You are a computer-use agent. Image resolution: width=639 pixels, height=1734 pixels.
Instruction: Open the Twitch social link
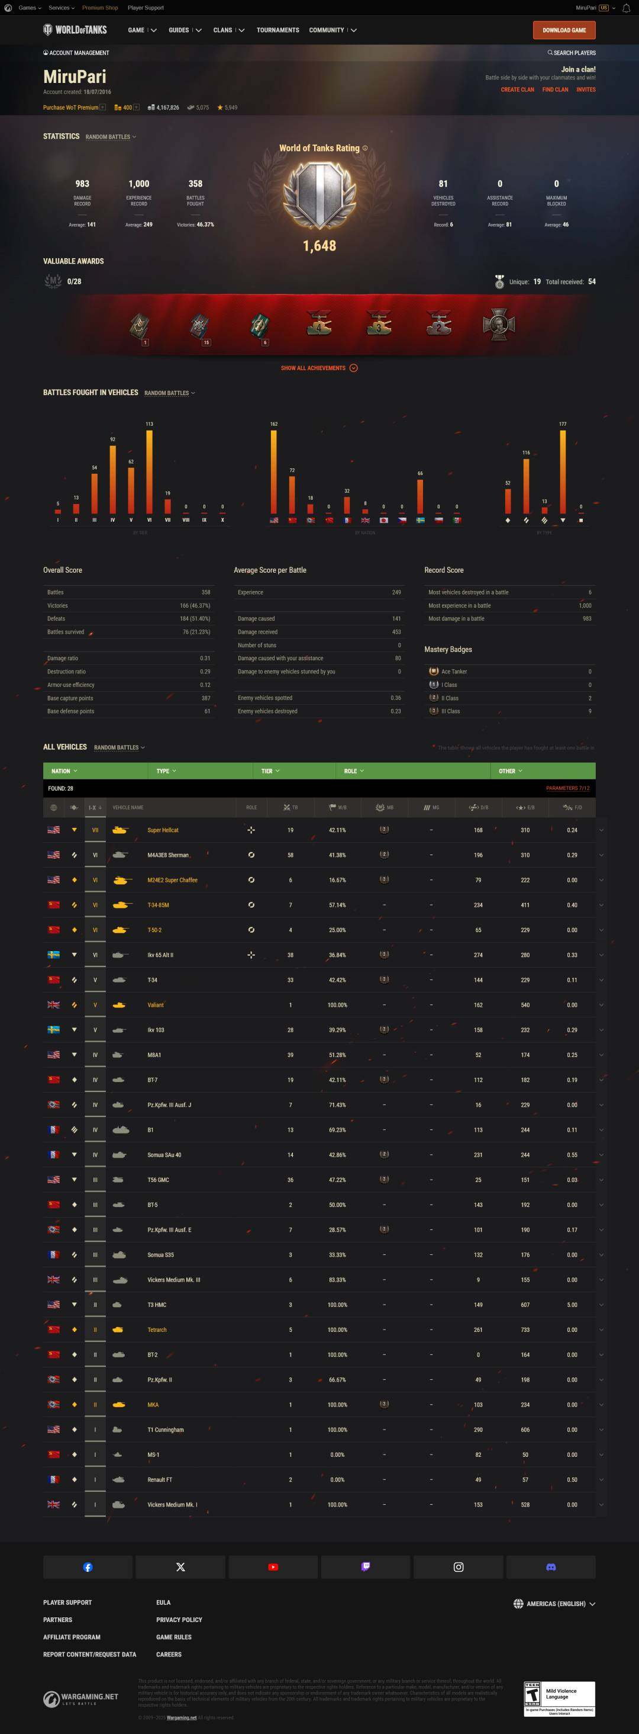coord(365,1567)
